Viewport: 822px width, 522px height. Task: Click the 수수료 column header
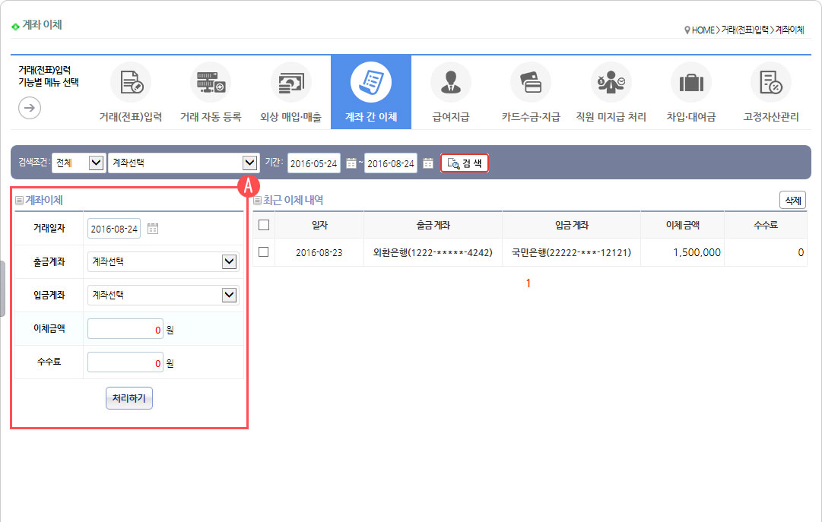766,225
